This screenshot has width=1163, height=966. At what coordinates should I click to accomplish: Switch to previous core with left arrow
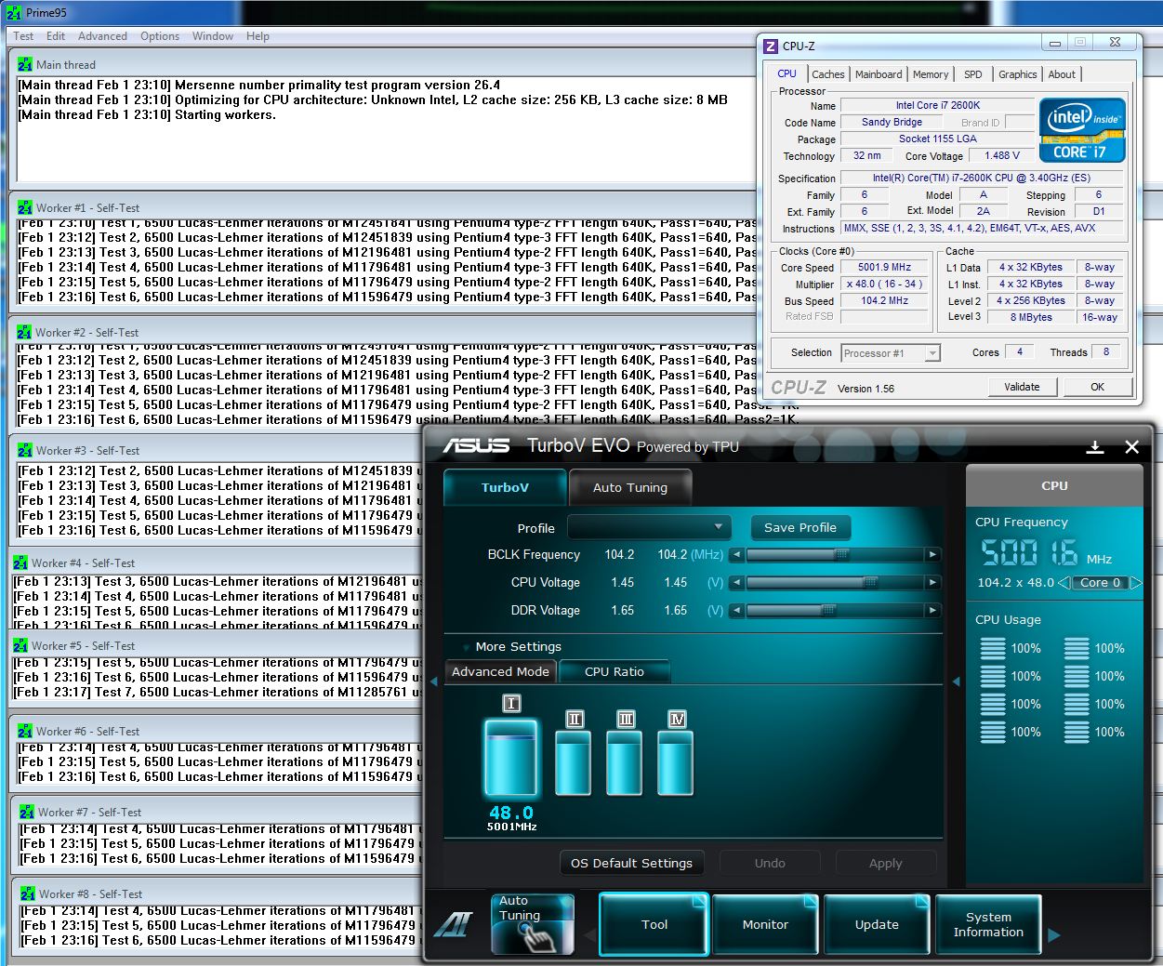click(1064, 583)
